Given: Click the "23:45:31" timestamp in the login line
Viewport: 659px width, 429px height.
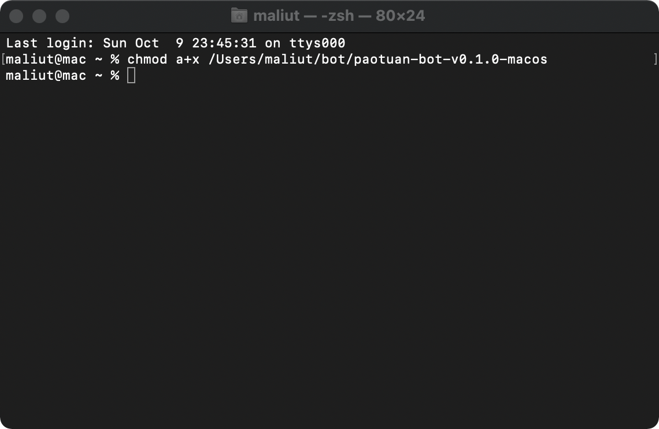Looking at the screenshot, I should coord(224,43).
